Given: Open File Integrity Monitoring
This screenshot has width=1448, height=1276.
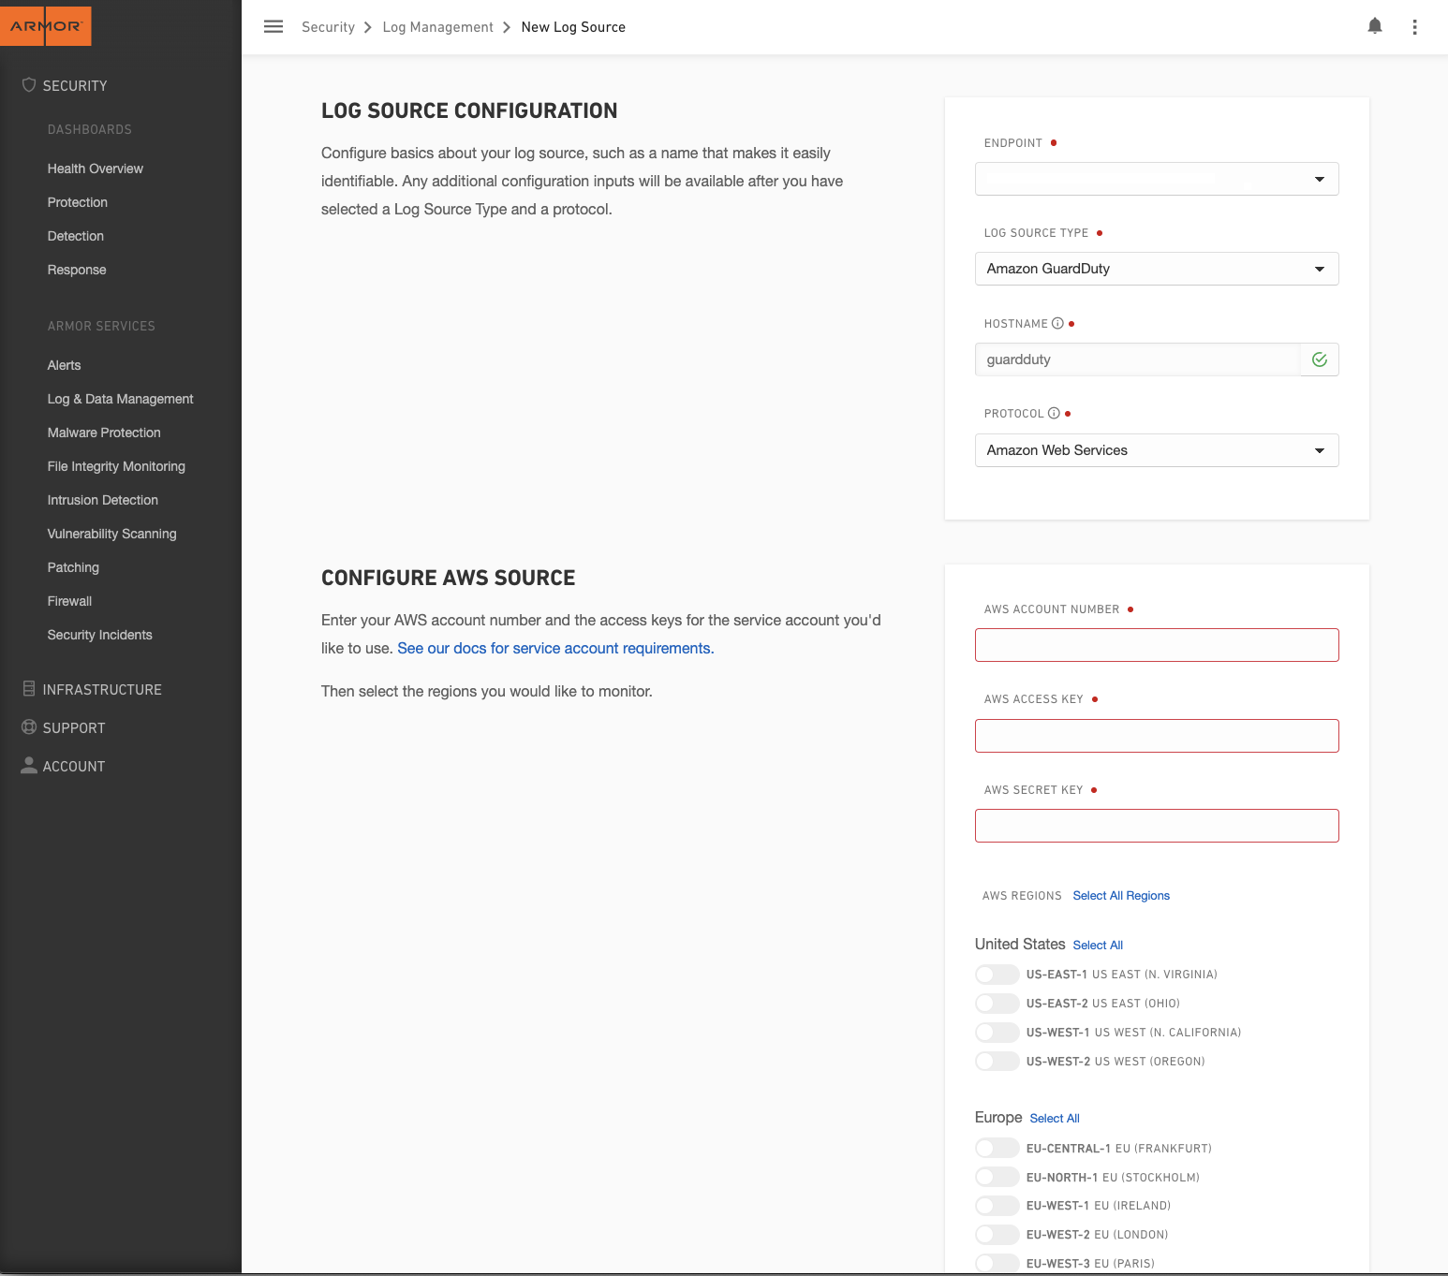Looking at the screenshot, I should pyautogui.click(x=116, y=466).
